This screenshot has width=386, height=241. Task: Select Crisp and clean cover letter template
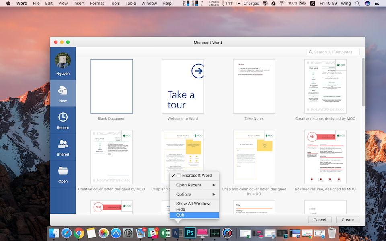pyautogui.click(x=254, y=157)
